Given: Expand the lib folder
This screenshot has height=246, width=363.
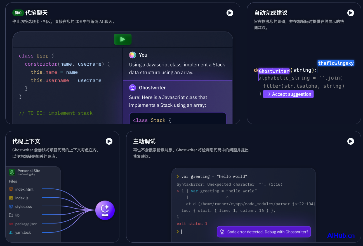Looking at the screenshot, I should pyautogui.click(x=17, y=215).
